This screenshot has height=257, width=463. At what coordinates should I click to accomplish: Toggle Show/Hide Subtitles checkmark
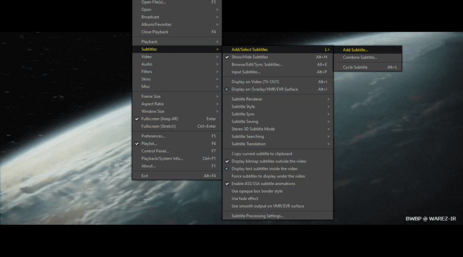tap(250, 57)
